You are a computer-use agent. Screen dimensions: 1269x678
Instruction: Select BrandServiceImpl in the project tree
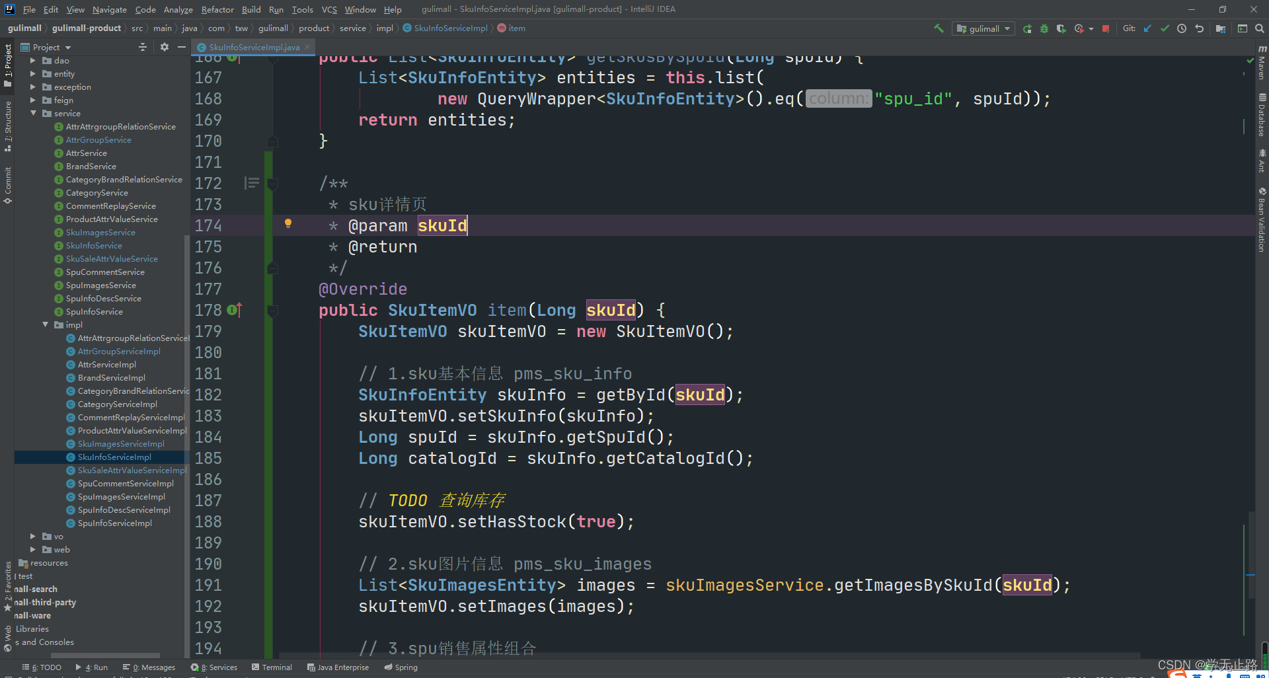coord(112,377)
